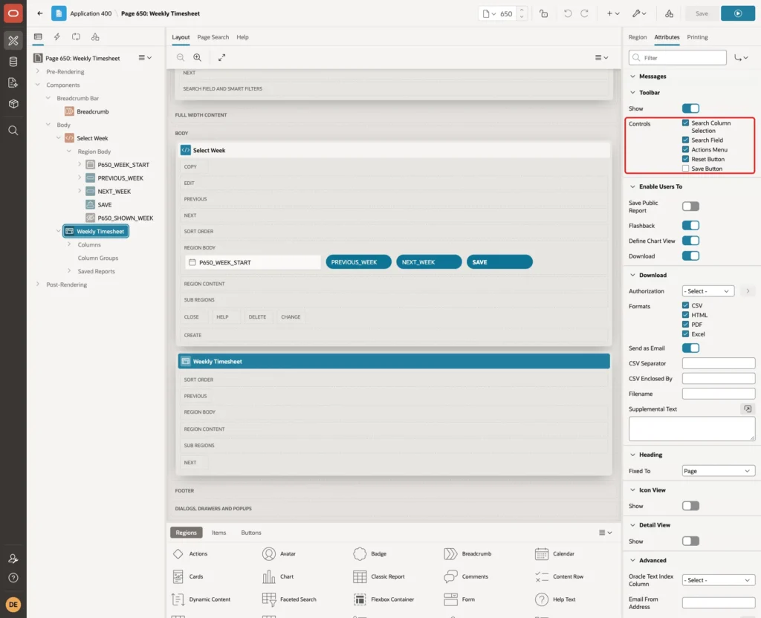Enable the Save Public Report switch
Screen dimensions: 761x618
pyautogui.click(x=690, y=206)
